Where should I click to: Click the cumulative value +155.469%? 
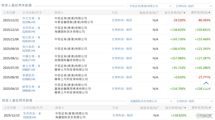coord(203,39)
